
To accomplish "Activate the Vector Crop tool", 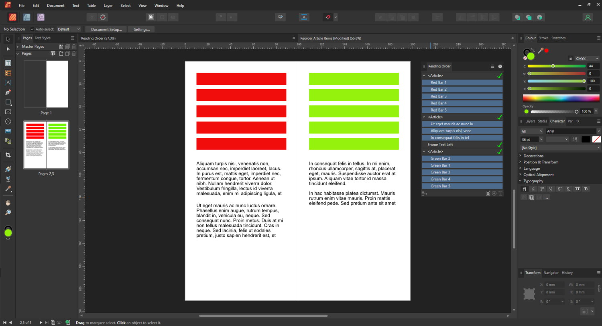I will [x=8, y=155].
